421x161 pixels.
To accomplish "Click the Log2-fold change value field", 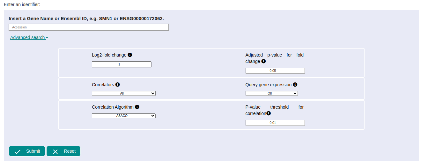I will tap(122, 64).
